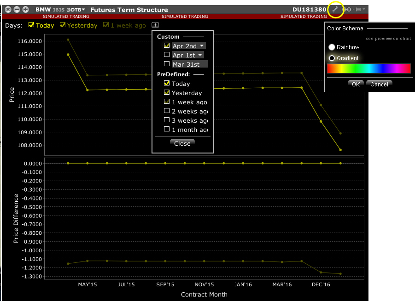Image resolution: width=415 pixels, height=301 pixels.
Task: Open the Apr 2nd date dropdown
Action: [x=201, y=45]
